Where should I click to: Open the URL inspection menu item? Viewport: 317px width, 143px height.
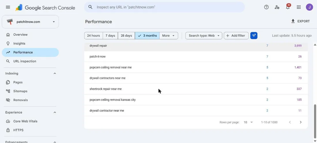coord(30,61)
